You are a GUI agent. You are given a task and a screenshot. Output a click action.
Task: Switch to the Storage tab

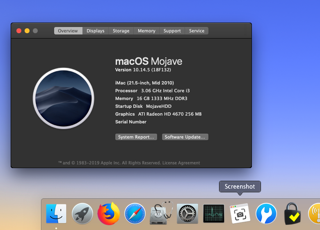(121, 31)
